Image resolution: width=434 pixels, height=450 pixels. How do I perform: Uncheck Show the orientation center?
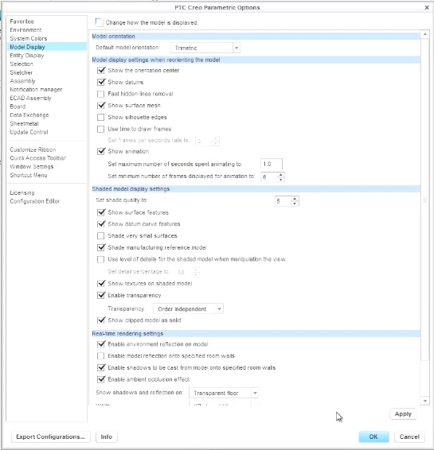coord(101,70)
